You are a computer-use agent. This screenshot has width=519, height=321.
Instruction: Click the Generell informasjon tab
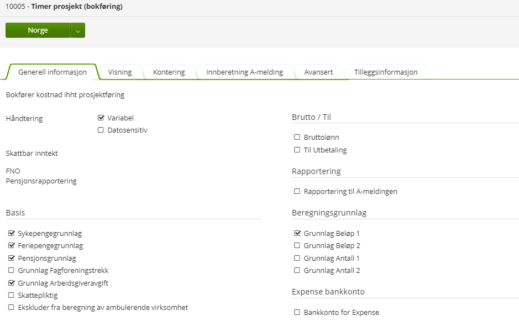click(x=53, y=72)
